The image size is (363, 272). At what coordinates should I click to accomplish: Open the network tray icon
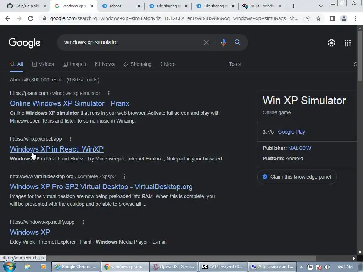(x=310, y=267)
